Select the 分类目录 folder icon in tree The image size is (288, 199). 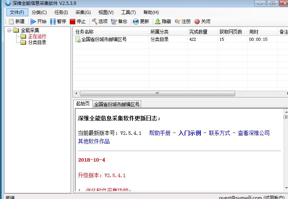[23, 42]
